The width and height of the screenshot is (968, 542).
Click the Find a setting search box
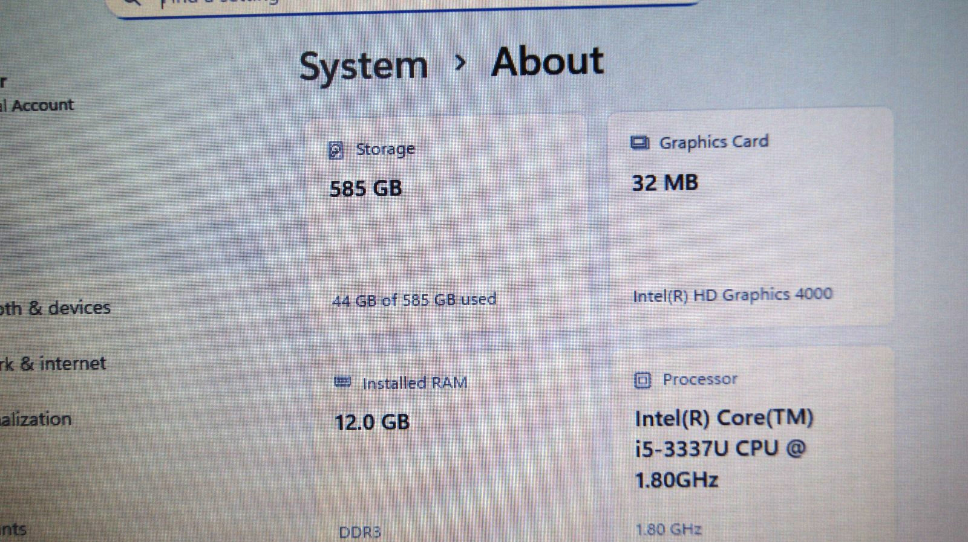(405, 6)
